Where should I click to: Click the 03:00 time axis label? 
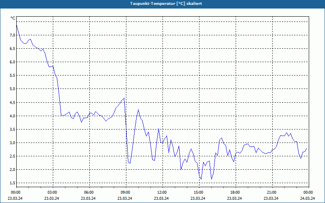point(53,192)
